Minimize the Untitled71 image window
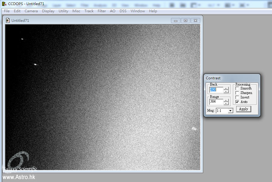The image size is (272, 182). [176, 20]
